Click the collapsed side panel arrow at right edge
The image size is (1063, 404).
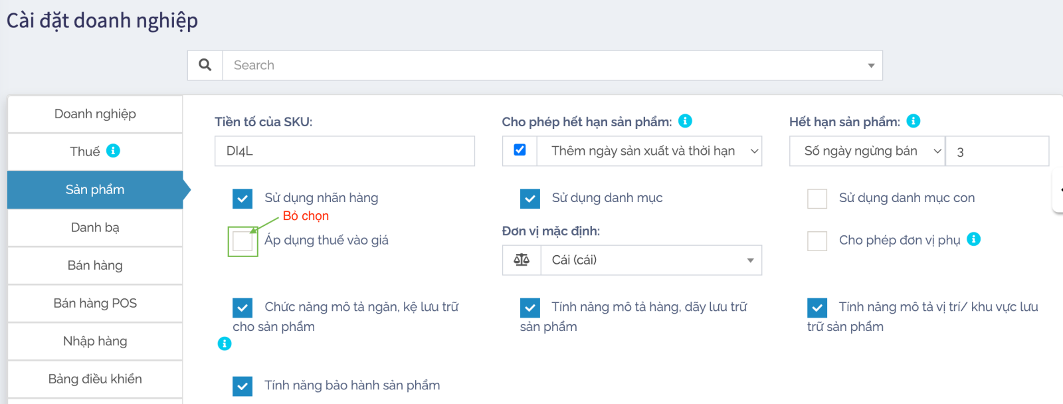1058,191
